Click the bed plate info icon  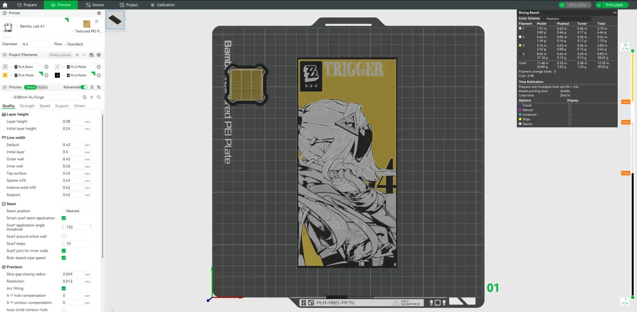click(97, 22)
